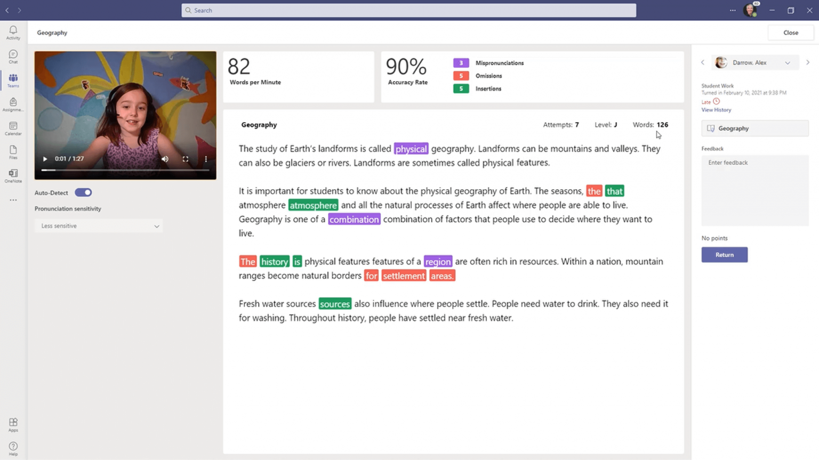The height and width of the screenshot is (460, 819).
Task: Click the Return button
Action: click(724, 254)
